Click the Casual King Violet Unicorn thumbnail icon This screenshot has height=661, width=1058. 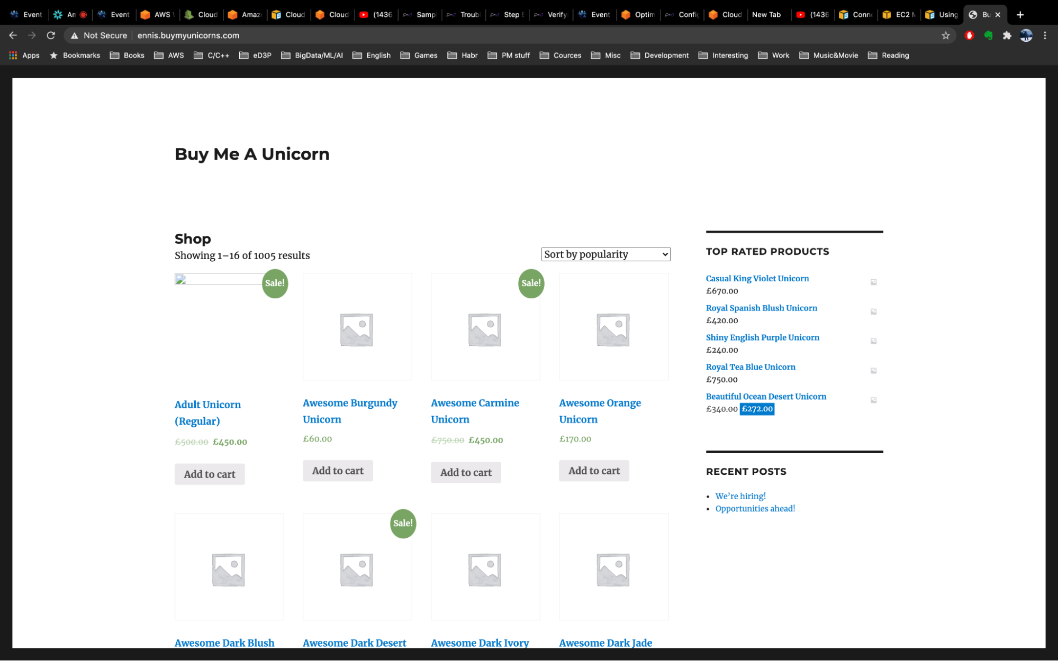(x=874, y=282)
